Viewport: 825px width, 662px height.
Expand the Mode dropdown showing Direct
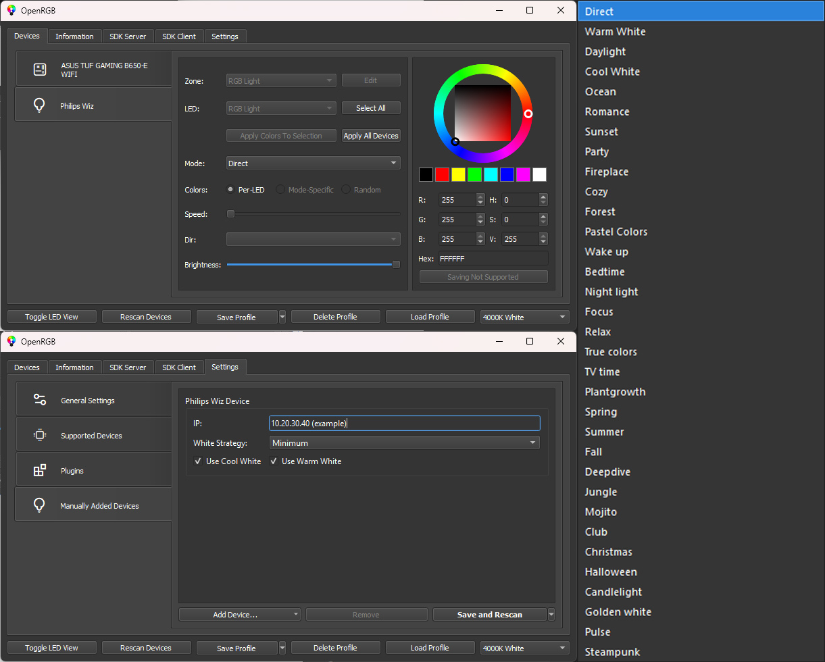pyautogui.click(x=313, y=163)
